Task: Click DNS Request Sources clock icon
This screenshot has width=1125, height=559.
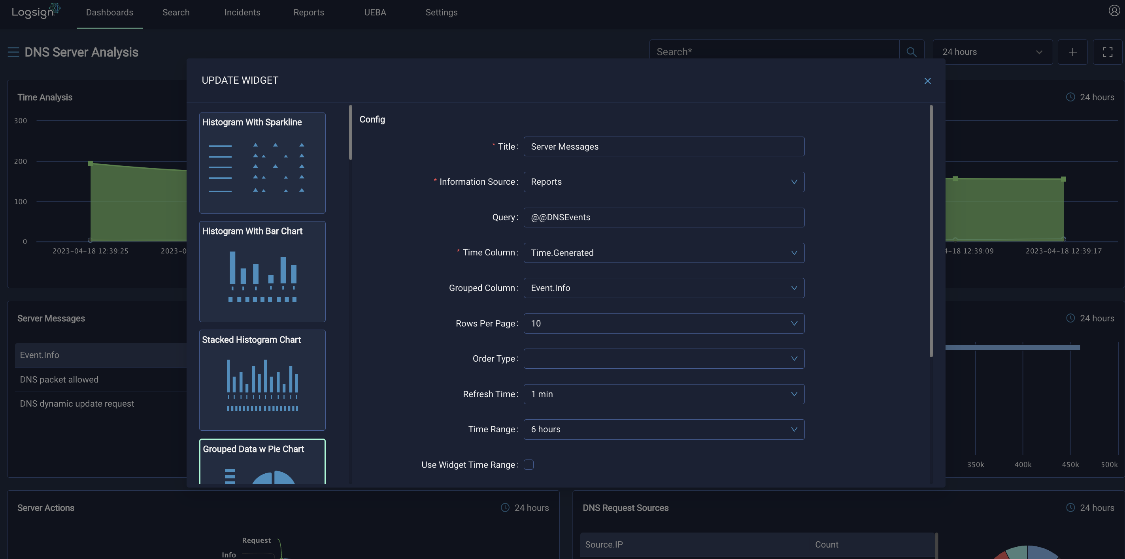Action: [x=1070, y=508]
